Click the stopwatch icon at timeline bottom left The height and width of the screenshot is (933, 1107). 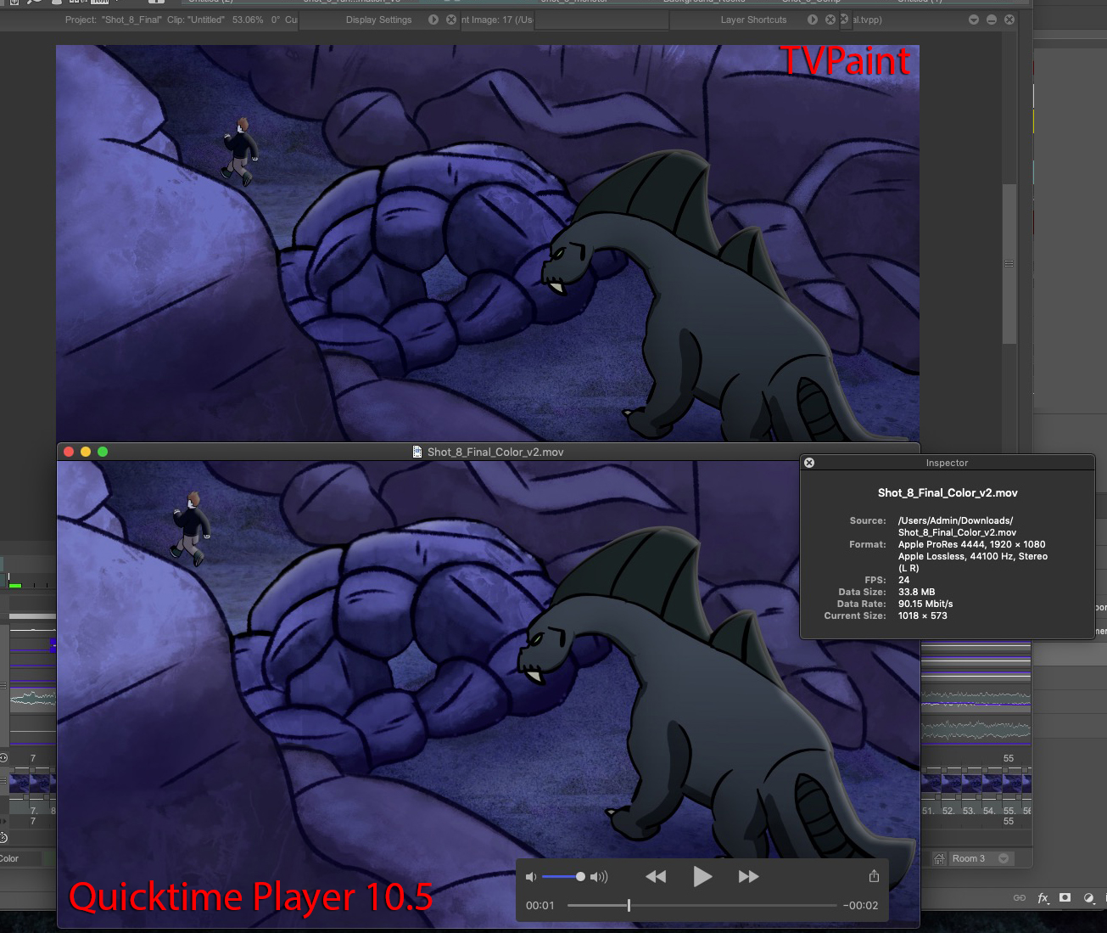point(3,838)
